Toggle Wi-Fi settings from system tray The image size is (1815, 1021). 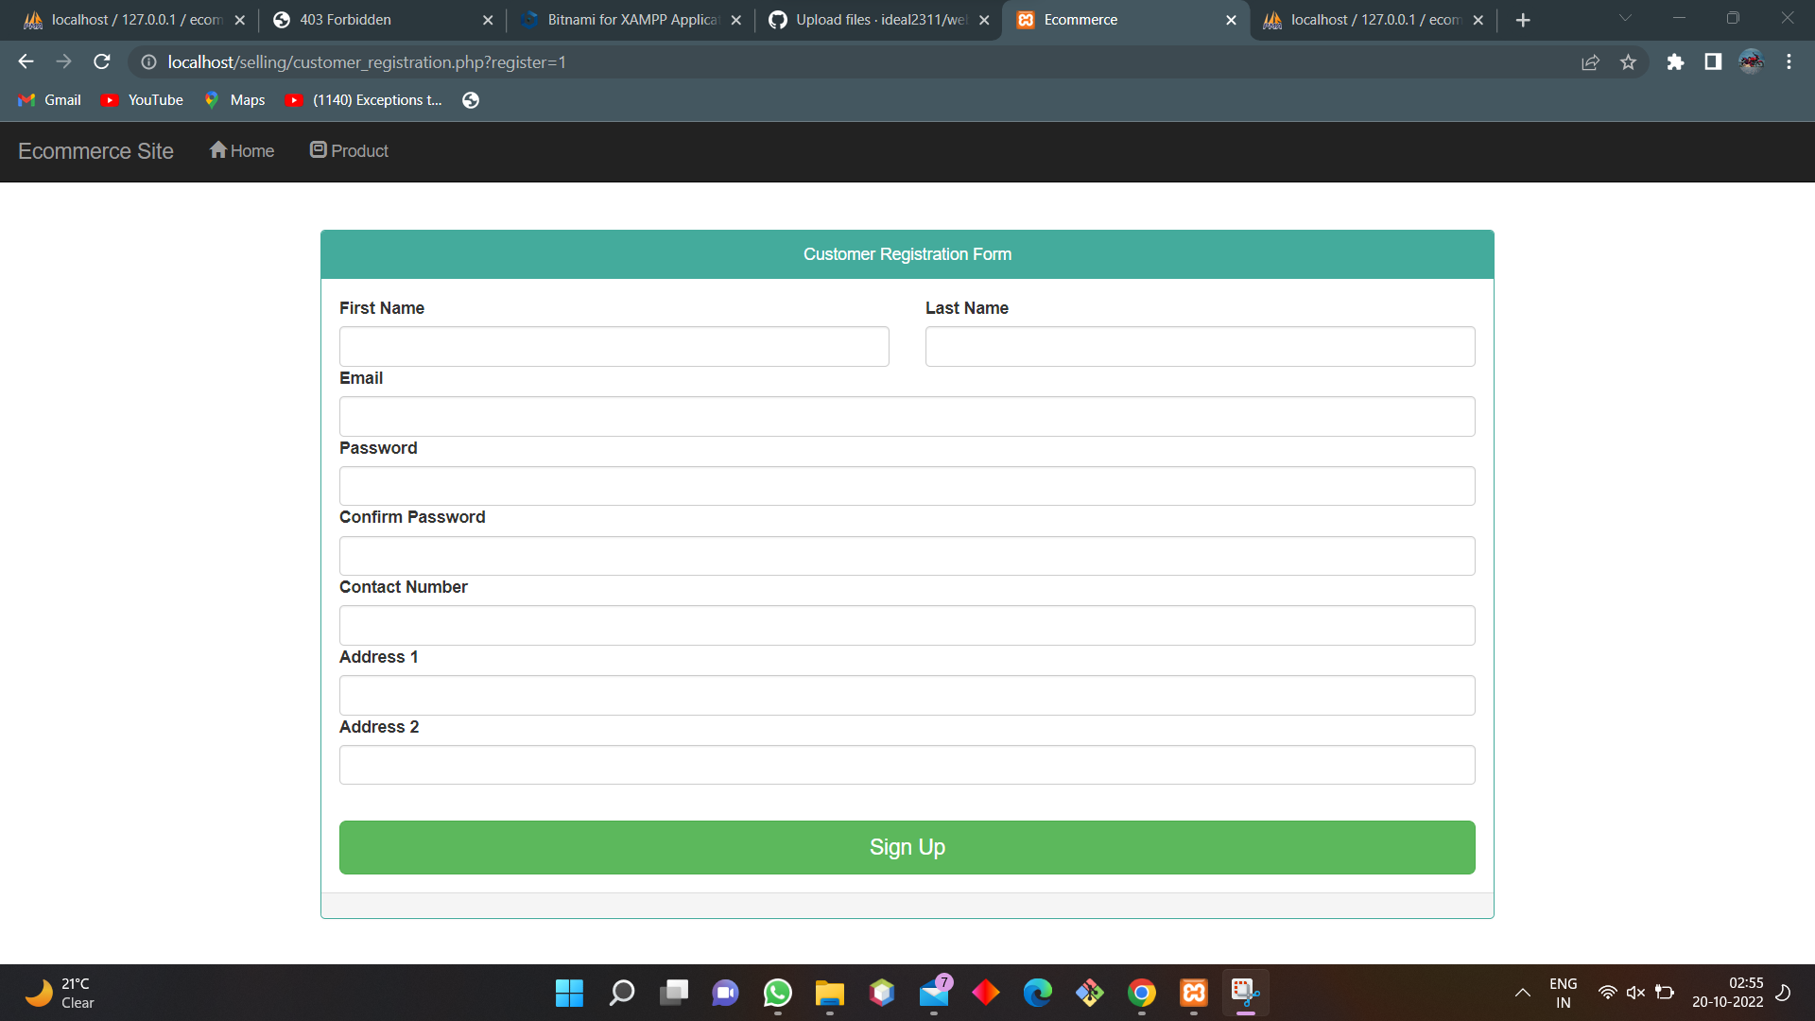coord(1608,993)
